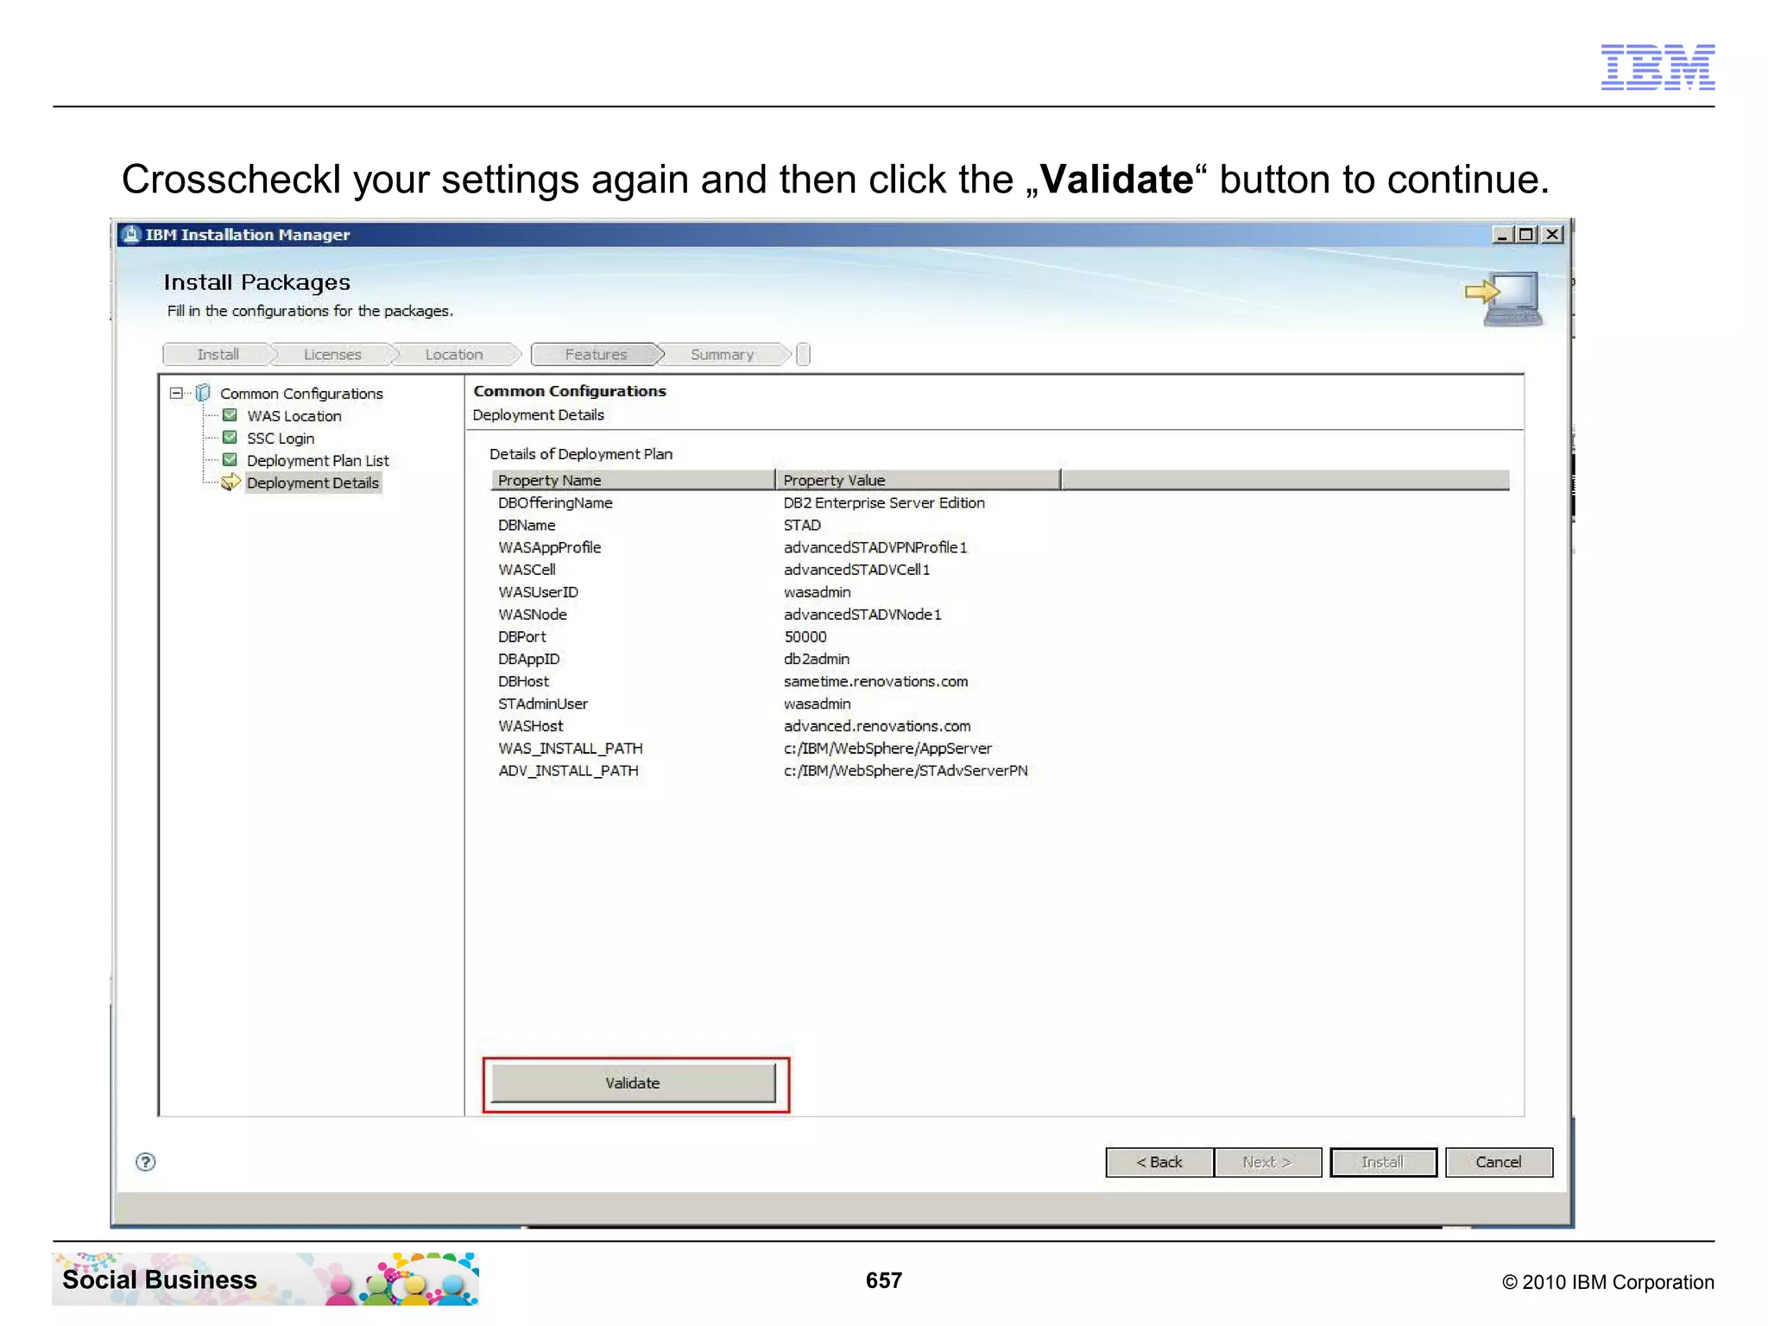This screenshot has width=1768, height=1326.
Task: Click the Deployment Plan List check icon
Action: (x=230, y=460)
